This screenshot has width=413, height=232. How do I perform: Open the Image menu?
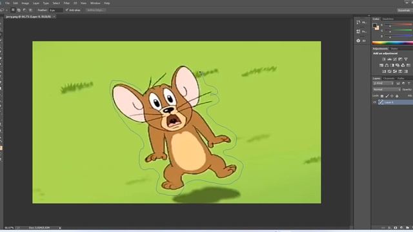(25, 3)
